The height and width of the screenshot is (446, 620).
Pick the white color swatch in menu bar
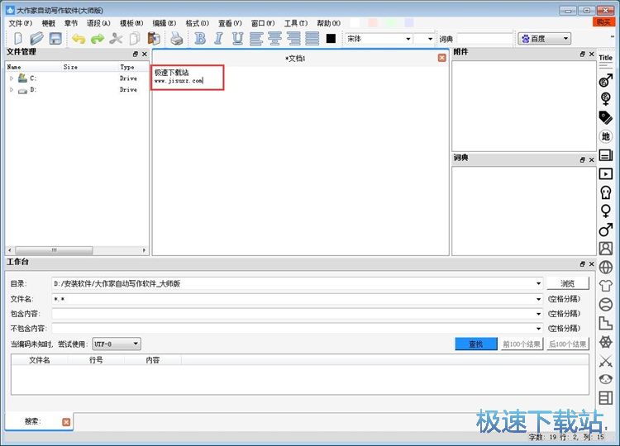click(x=355, y=23)
